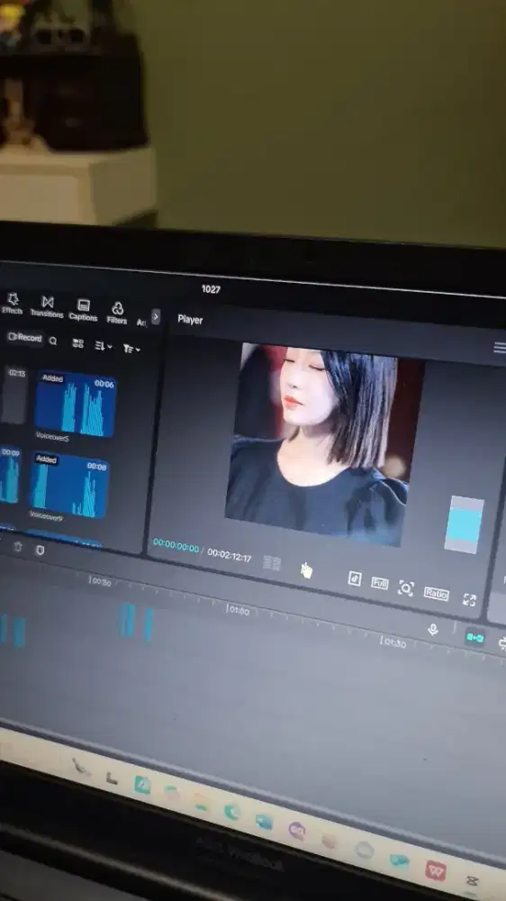The height and width of the screenshot is (901, 506).
Task: Click the compare-columns icon beside the timecode
Action: click(x=272, y=563)
